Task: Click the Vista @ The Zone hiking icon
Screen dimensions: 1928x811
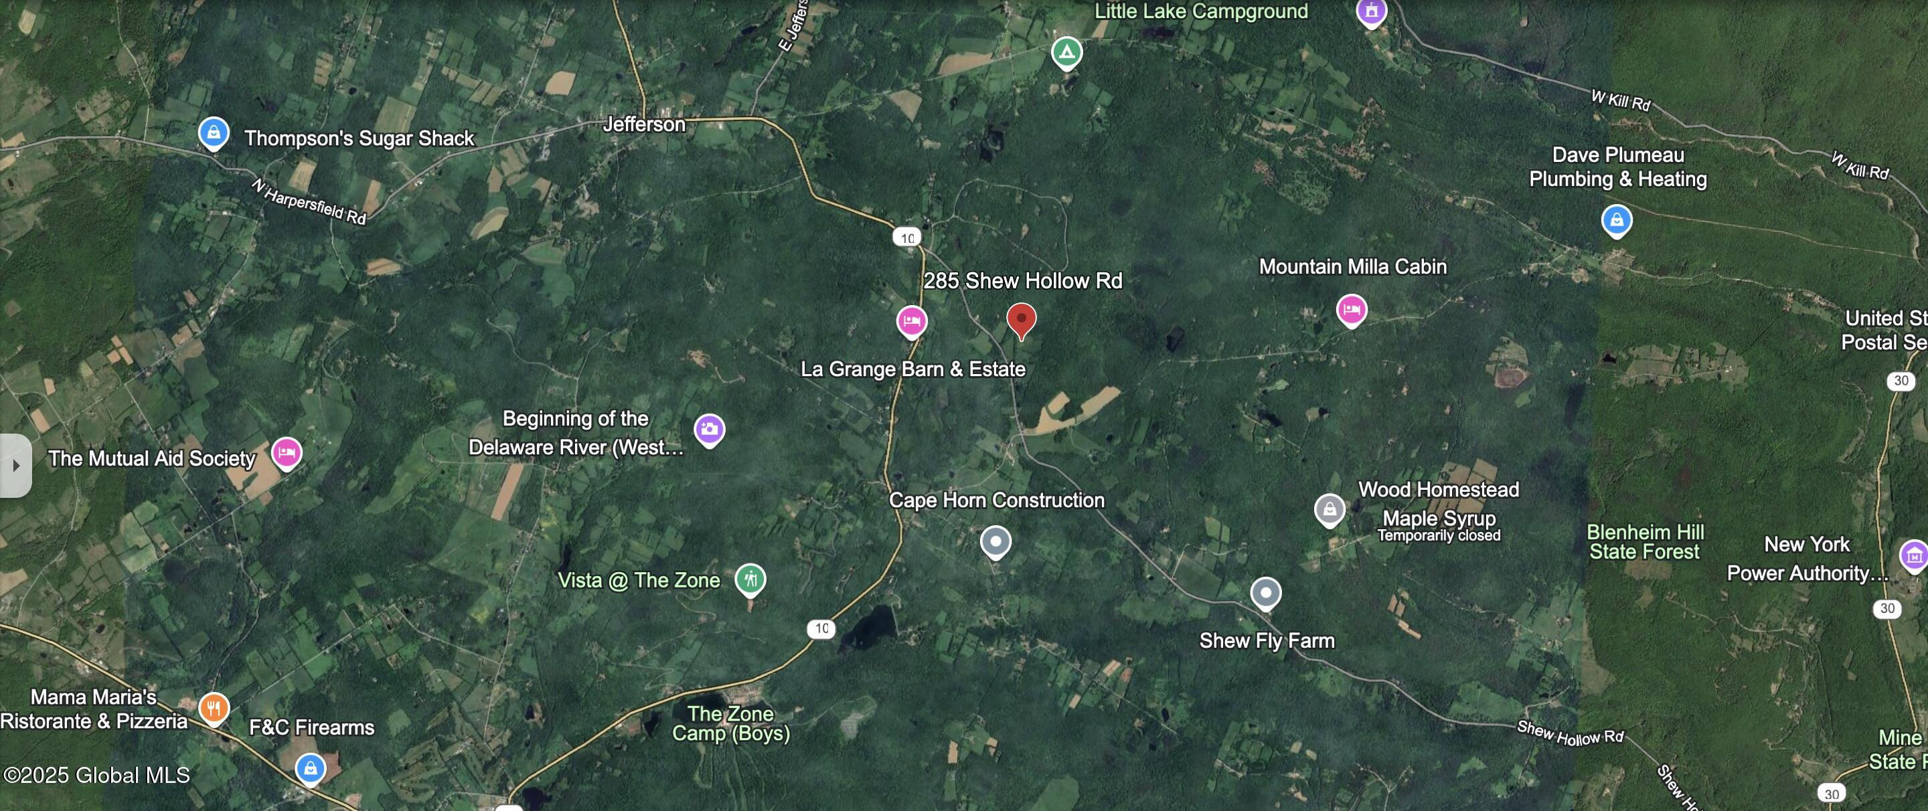Action: click(750, 580)
